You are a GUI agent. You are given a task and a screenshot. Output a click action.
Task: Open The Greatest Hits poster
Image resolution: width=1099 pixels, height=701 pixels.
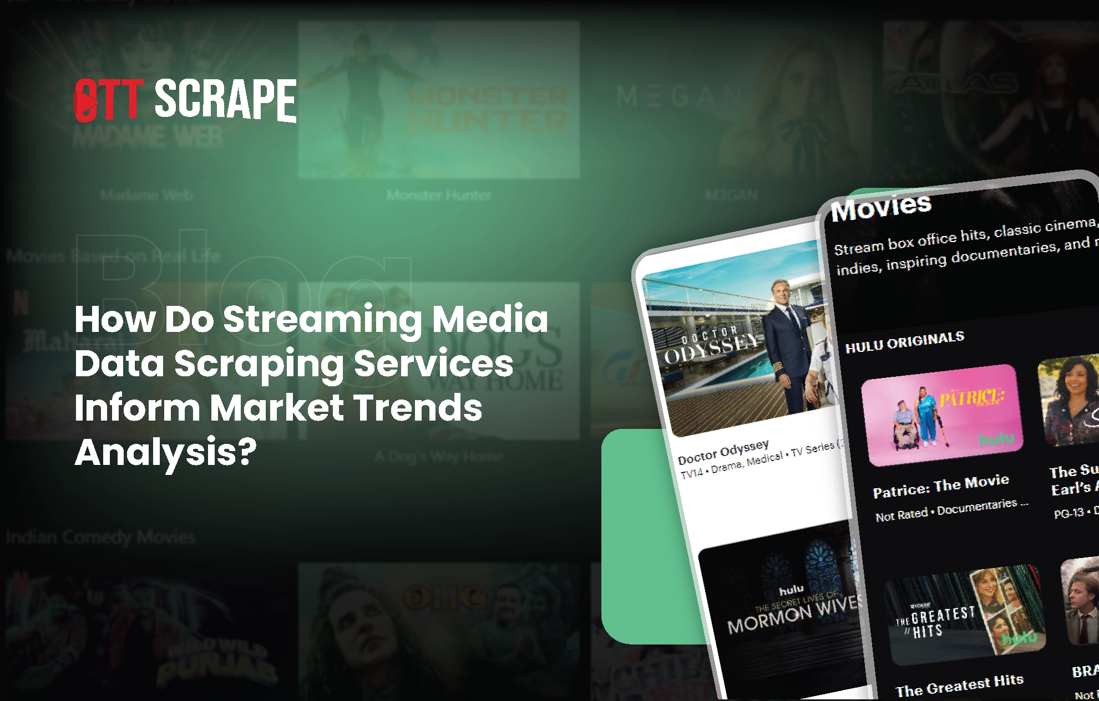pyautogui.click(x=964, y=616)
